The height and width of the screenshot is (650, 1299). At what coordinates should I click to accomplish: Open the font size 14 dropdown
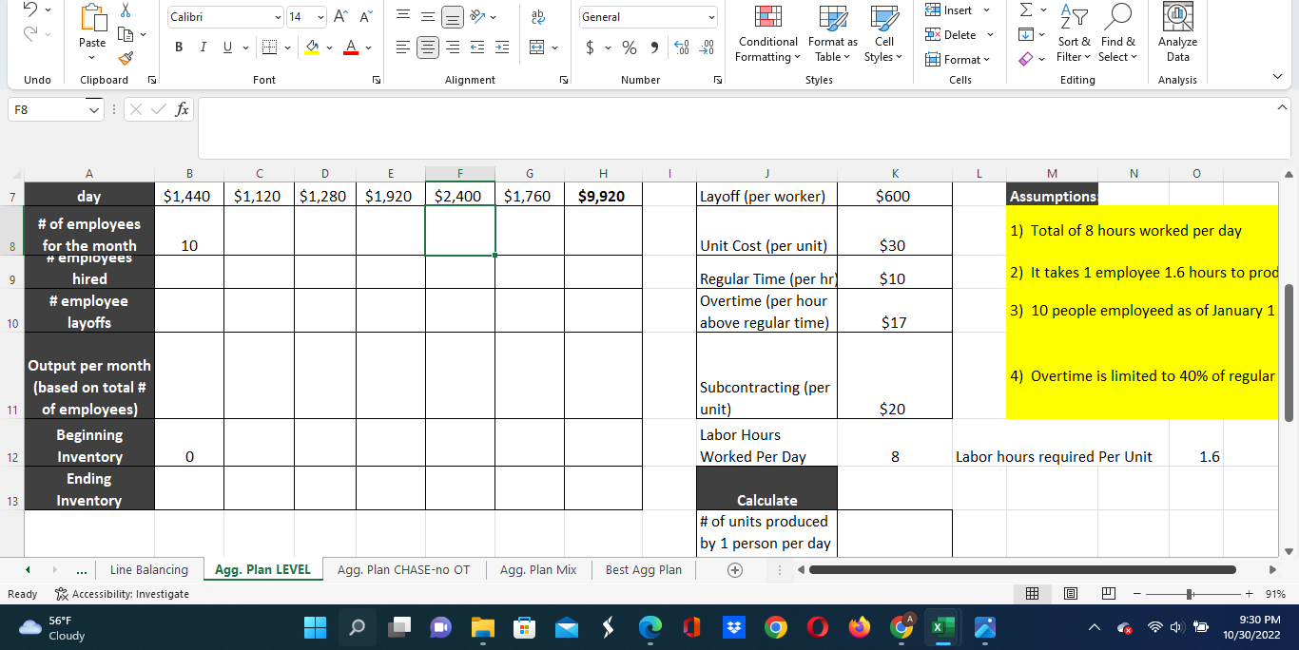pyautogui.click(x=320, y=18)
